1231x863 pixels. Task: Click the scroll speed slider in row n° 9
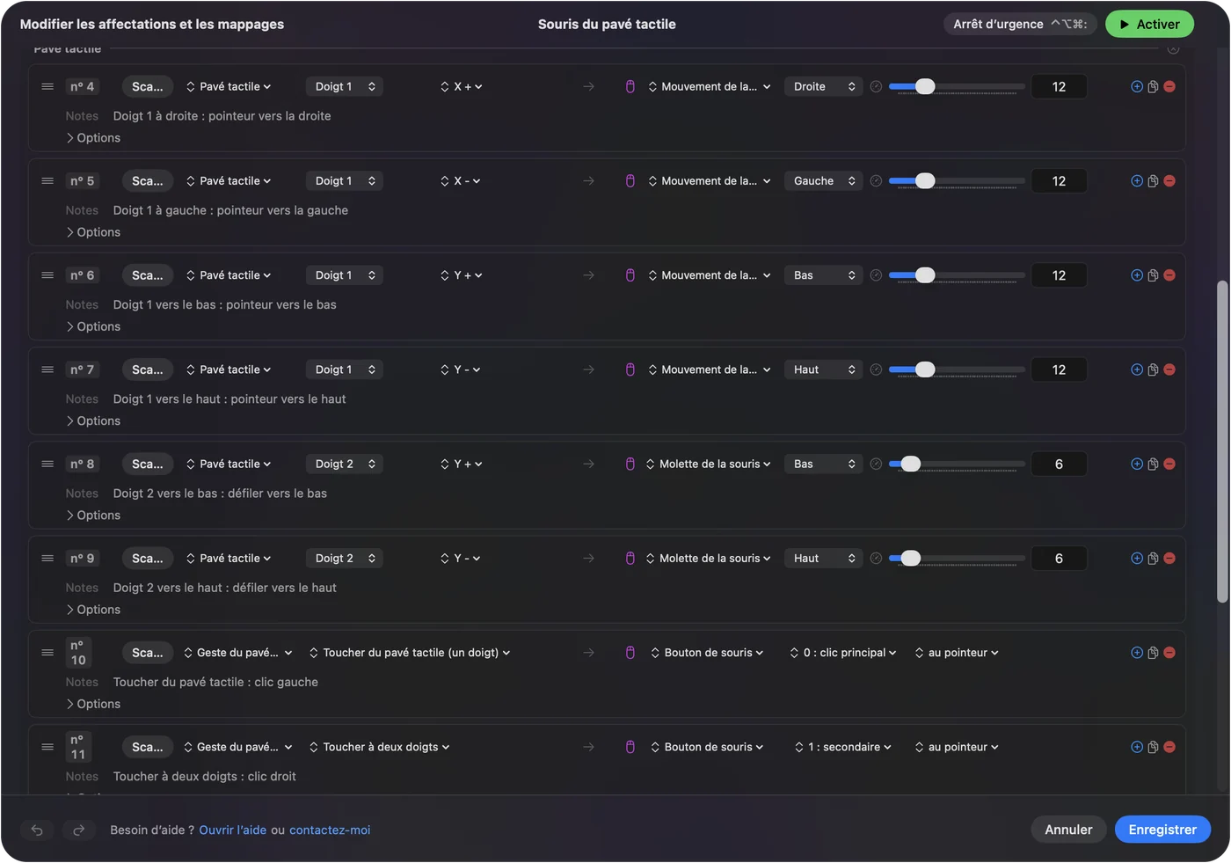[x=957, y=559]
